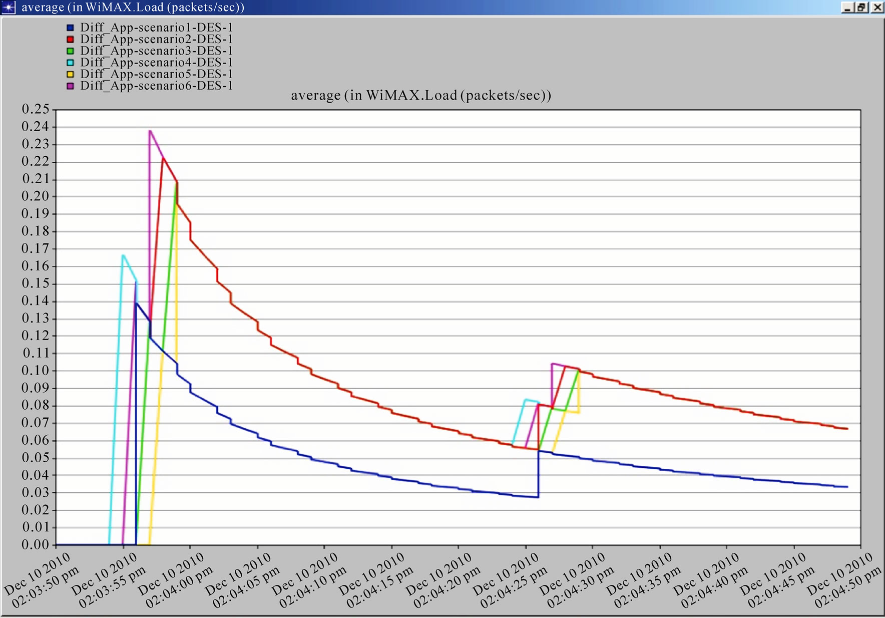
Task: Select legend label Diff_App-scenario5-DES-1
Action: click(157, 74)
